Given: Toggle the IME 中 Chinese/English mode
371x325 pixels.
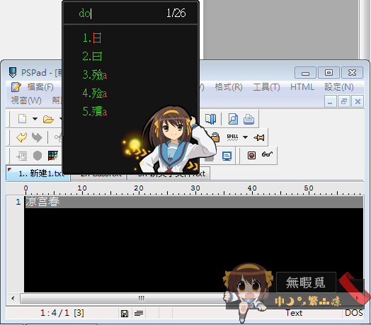Looking at the screenshot, I should pos(280,302).
